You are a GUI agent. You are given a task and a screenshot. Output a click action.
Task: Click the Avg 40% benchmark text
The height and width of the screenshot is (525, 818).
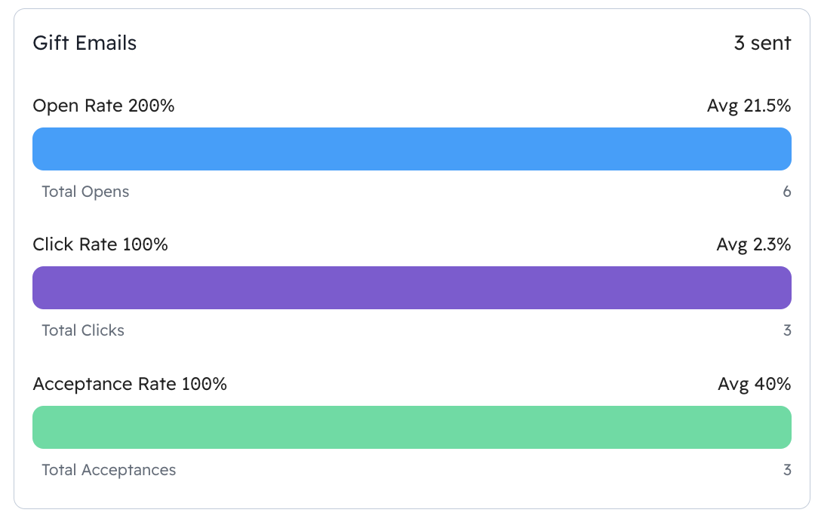[755, 384]
